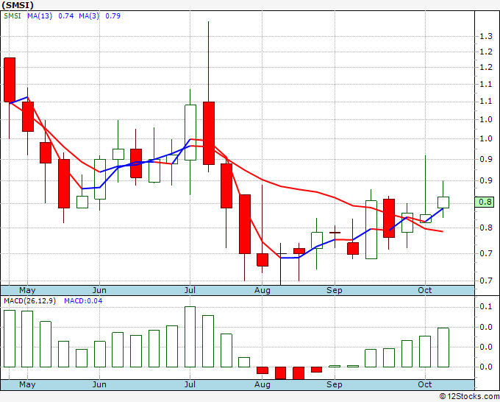Click the MACD(26,12,9) indicator label
The width and height of the screenshot is (500, 402).
coord(29,301)
